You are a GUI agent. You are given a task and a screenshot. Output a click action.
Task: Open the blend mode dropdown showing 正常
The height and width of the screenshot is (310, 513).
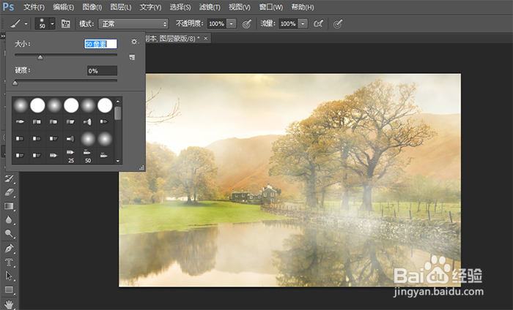point(133,23)
